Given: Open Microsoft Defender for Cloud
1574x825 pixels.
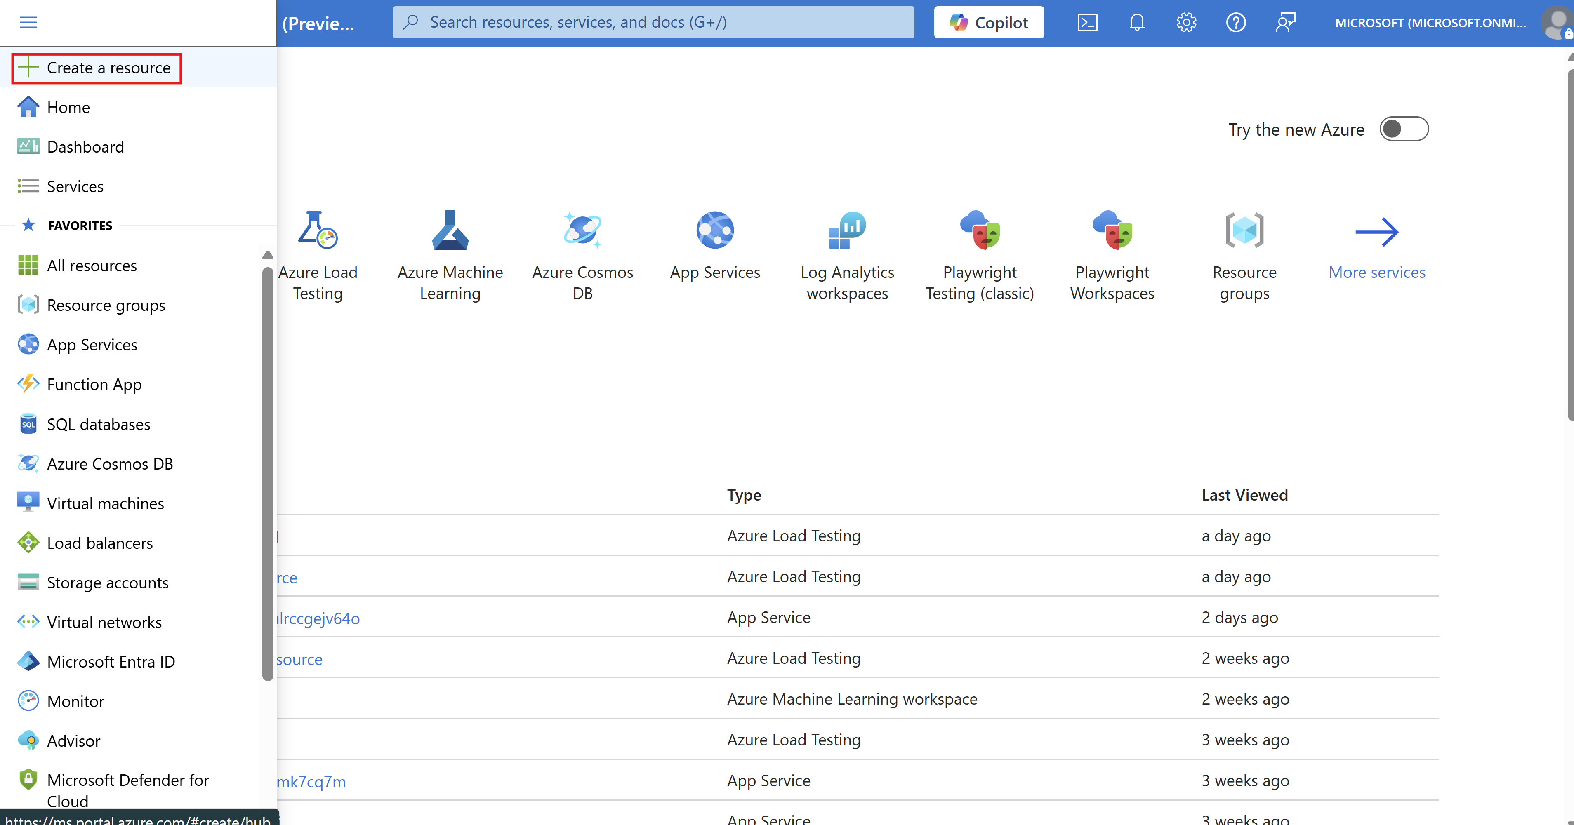Looking at the screenshot, I should pyautogui.click(x=128, y=790).
